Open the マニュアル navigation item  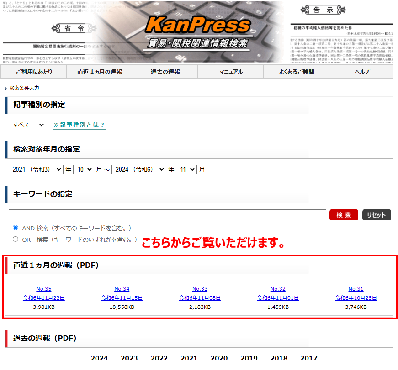231,72
